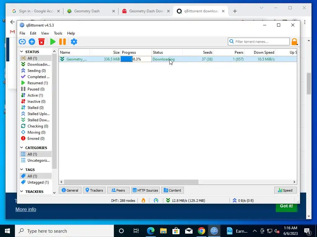Click the Filter torrent names field
Image resolution: width=317 pixels, height=237 pixels.
[x=259, y=42]
